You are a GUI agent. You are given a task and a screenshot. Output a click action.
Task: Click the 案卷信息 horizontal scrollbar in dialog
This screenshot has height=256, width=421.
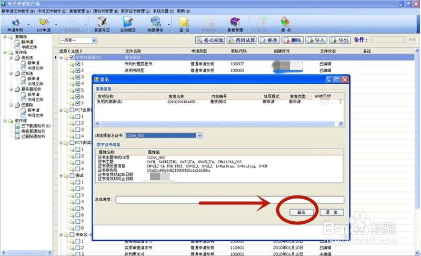click(219, 124)
